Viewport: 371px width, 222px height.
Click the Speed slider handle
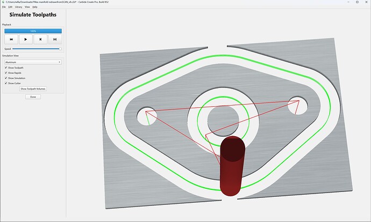point(60,49)
